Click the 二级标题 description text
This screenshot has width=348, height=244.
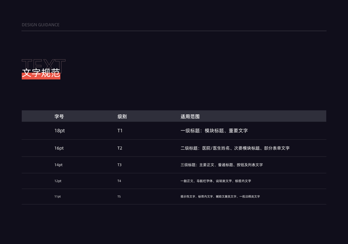[x=235, y=148]
